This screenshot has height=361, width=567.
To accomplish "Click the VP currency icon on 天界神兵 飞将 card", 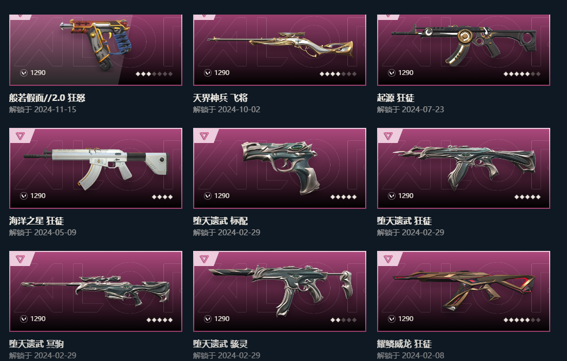I will 208,73.
